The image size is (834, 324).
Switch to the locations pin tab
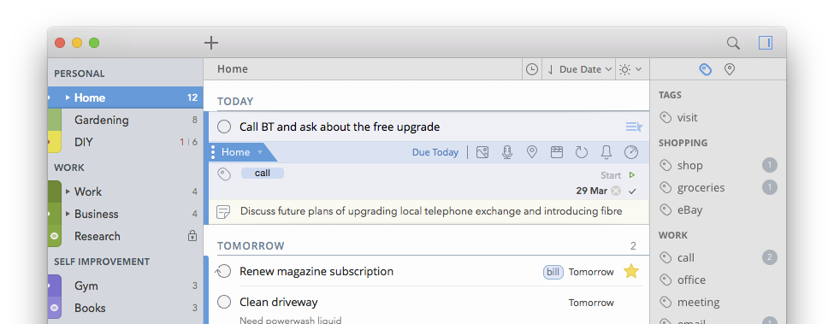coord(730,69)
